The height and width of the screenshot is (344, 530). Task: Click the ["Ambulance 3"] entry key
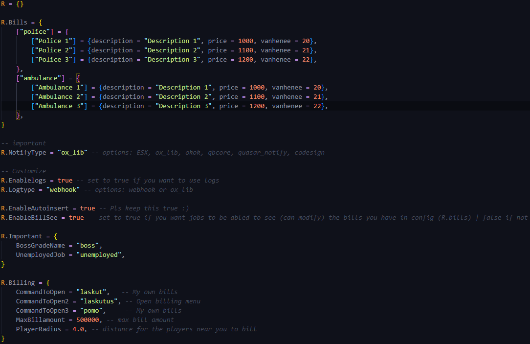click(x=59, y=106)
